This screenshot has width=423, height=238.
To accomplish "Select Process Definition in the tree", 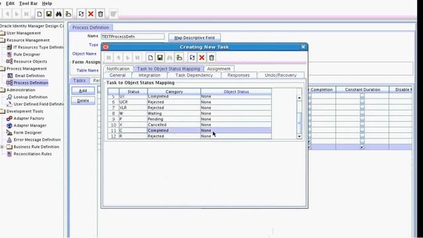I will pyautogui.click(x=28, y=83).
